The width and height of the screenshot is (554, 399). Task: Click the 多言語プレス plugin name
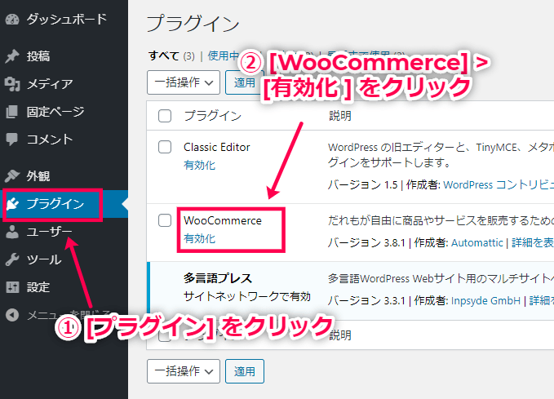pos(218,278)
